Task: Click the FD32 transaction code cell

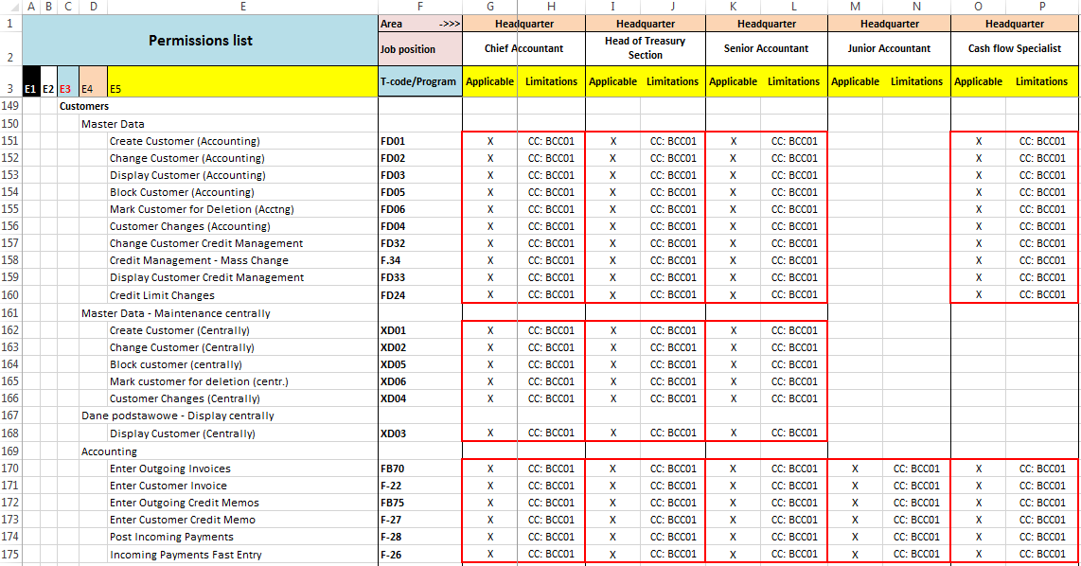Action: [x=392, y=243]
